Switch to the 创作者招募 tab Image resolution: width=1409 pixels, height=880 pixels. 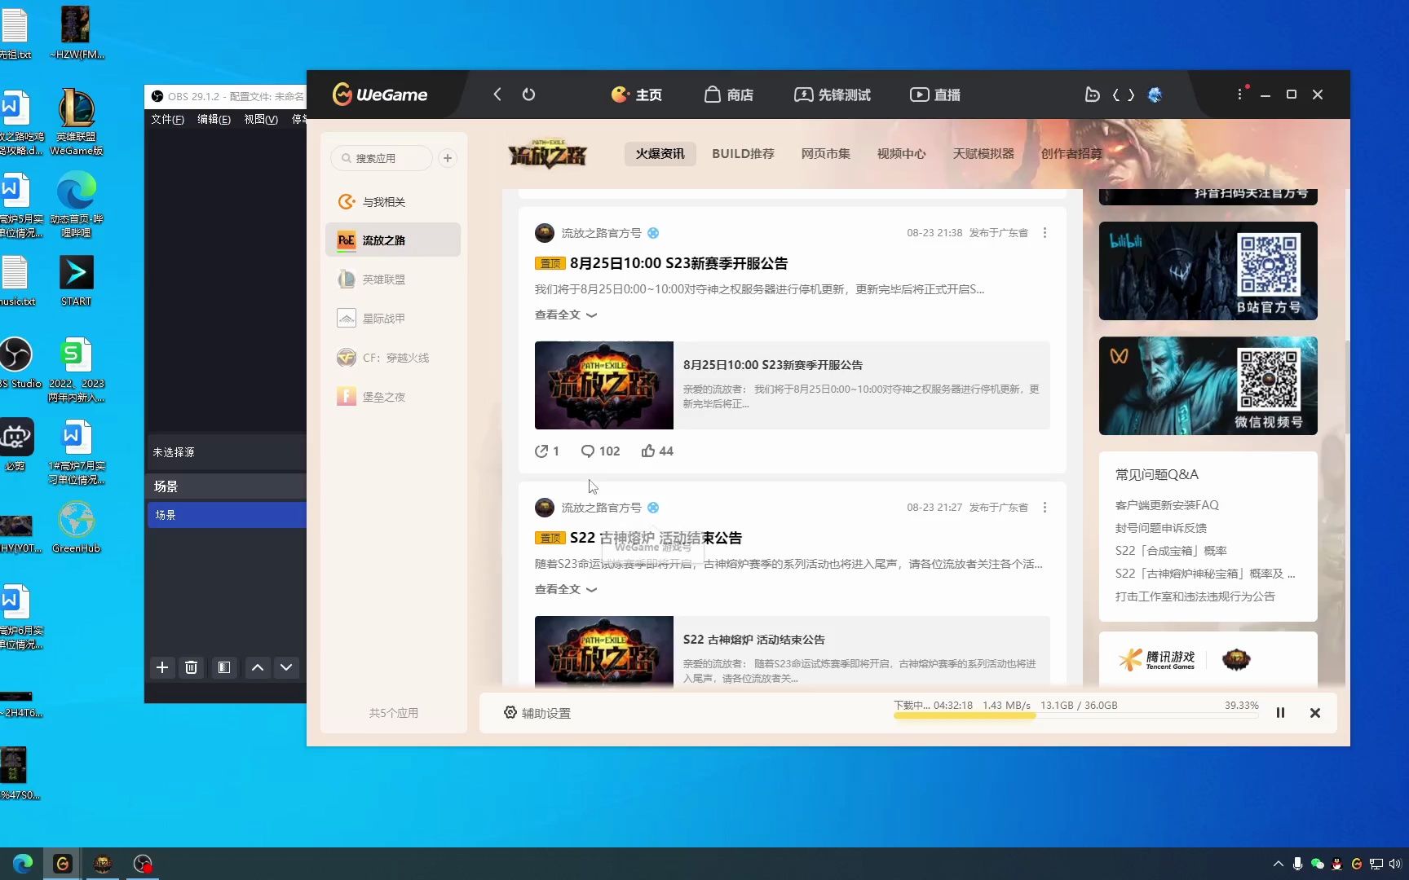click(x=1071, y=154)
